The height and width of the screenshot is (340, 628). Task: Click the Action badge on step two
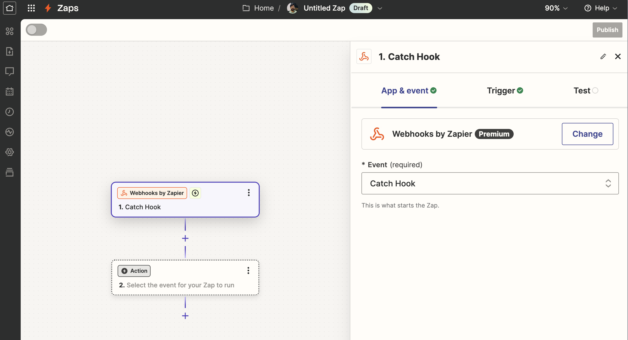point(134,271)
